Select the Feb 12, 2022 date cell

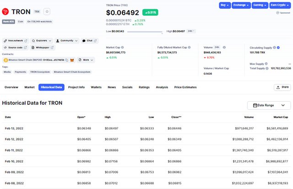pos(14,139)
